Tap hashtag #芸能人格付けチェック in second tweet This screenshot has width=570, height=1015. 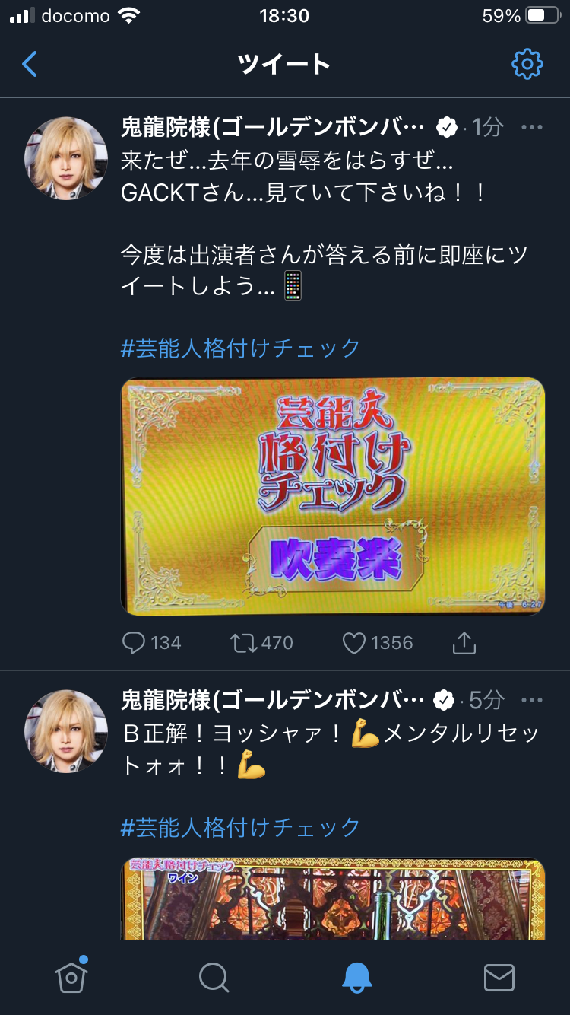click(241, 827)
